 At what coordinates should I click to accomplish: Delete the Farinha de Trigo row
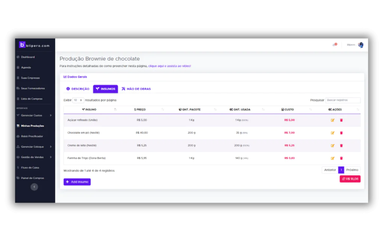point(341,158)
